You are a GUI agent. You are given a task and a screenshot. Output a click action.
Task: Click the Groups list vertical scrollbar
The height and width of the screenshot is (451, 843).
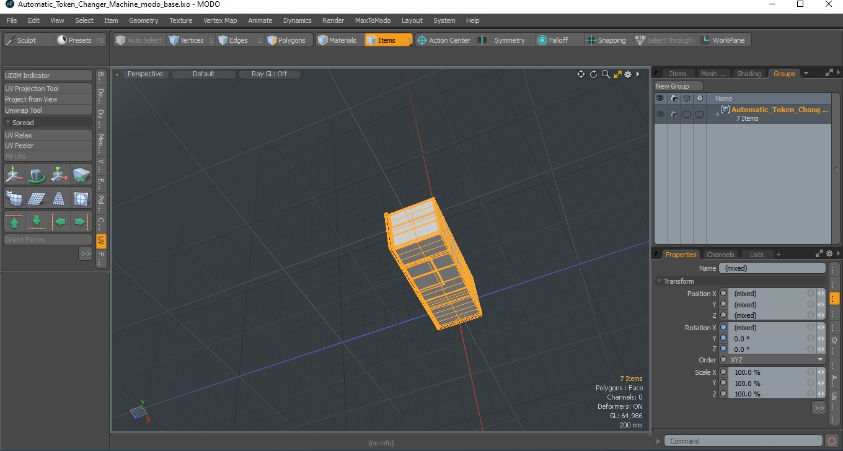click(x=835, y=169)
